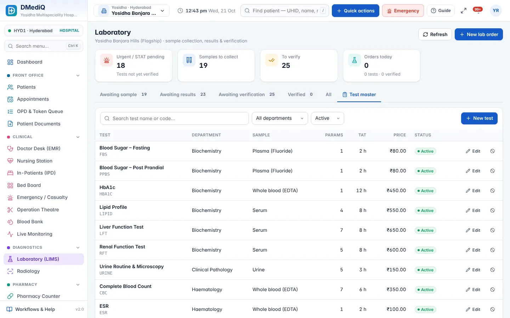Open Radiology in the sidebar
This screenshot has height=318, width=510.
coord(44,271)
